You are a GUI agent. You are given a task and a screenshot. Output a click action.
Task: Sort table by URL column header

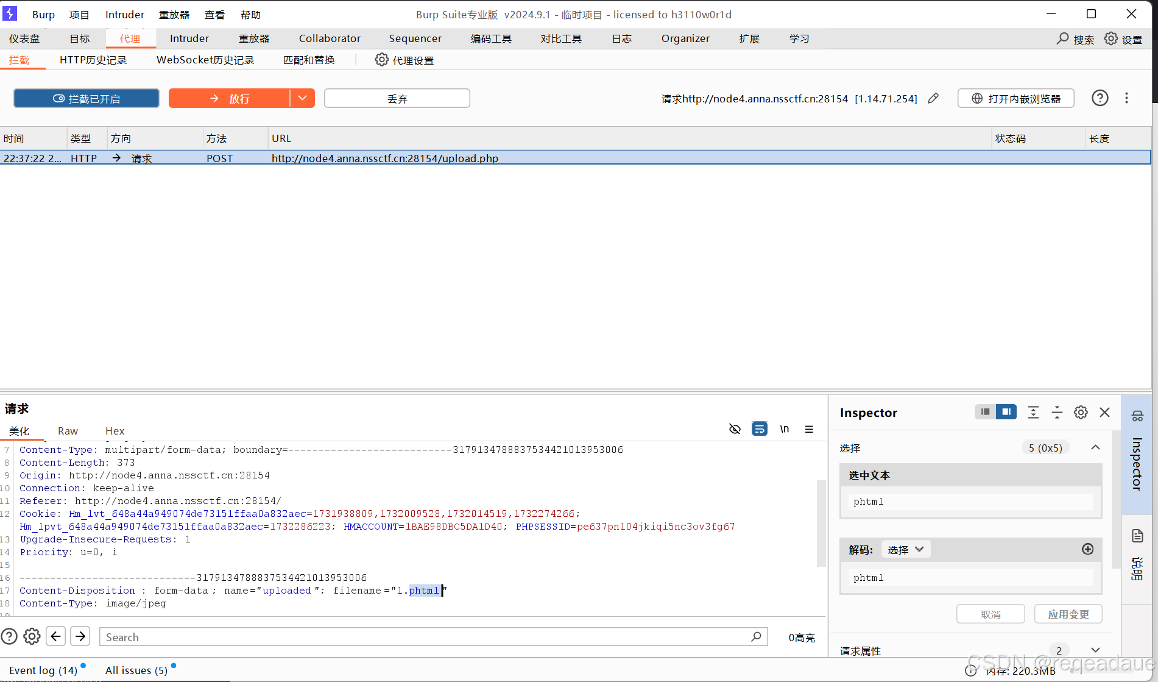tap(629, 138)
